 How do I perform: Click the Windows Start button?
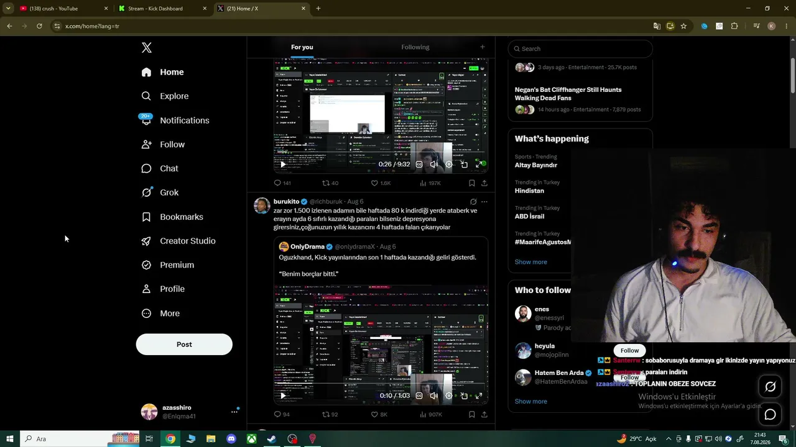point(10,439)
